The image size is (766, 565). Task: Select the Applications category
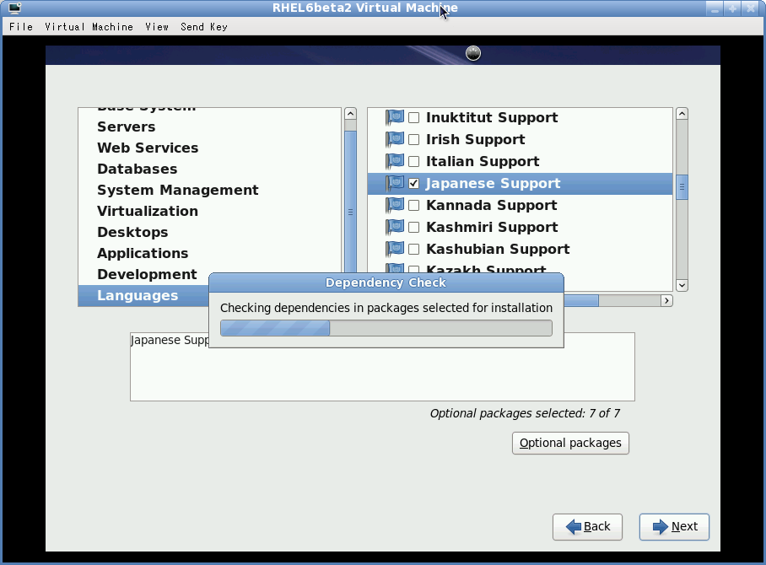point(209,253)
